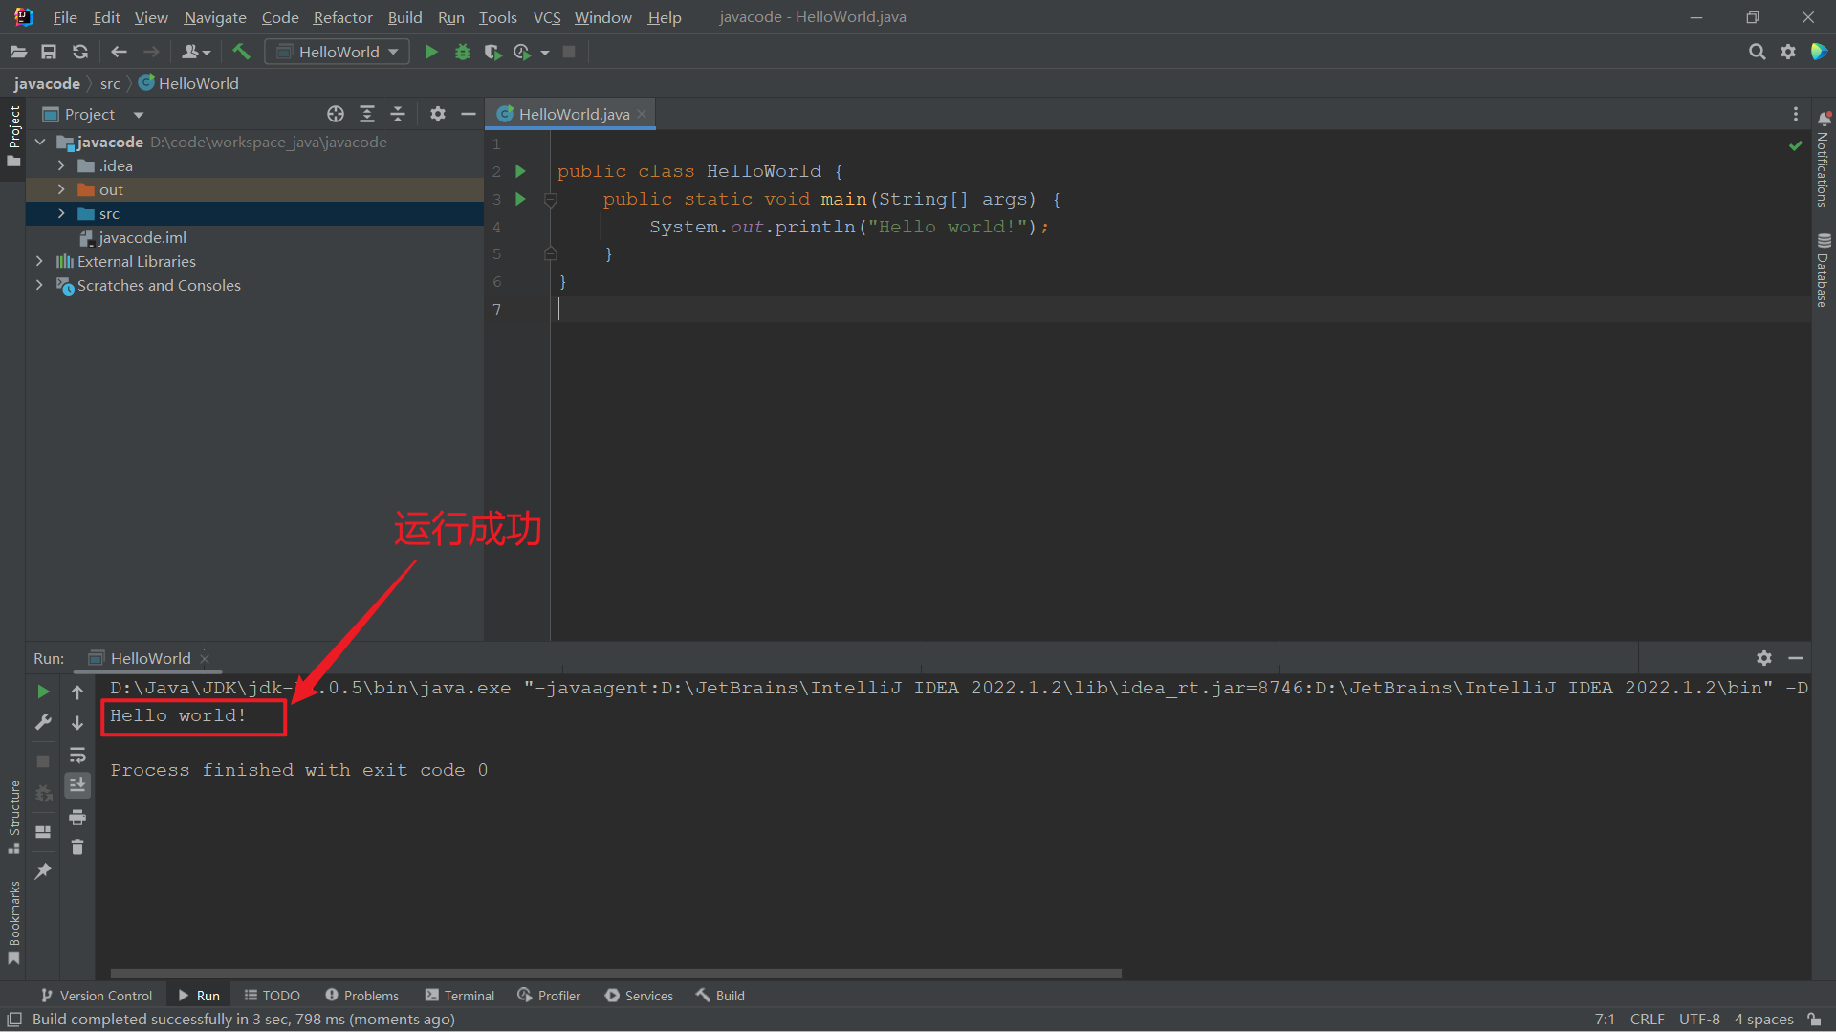Pin the Run tab
Viewport: 1836px width, 1032px height.
pyautogui.click(x=43, y=871)
